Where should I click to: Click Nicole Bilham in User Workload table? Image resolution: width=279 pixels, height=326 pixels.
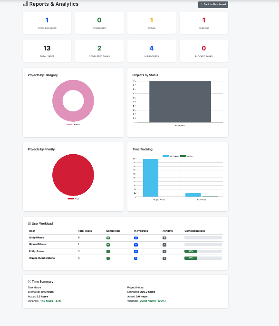tap(38, 244)
